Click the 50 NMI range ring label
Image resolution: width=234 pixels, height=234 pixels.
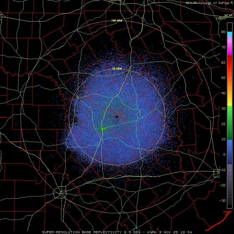click(117, 69)
